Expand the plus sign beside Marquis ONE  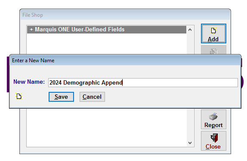click(x=31, y=29)
